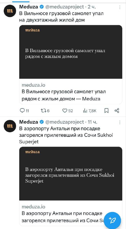Image resolution: width=126 pixels, height=229 pixels.
Task: Open meduza.io link title about Vilnius
Action: 64,95
